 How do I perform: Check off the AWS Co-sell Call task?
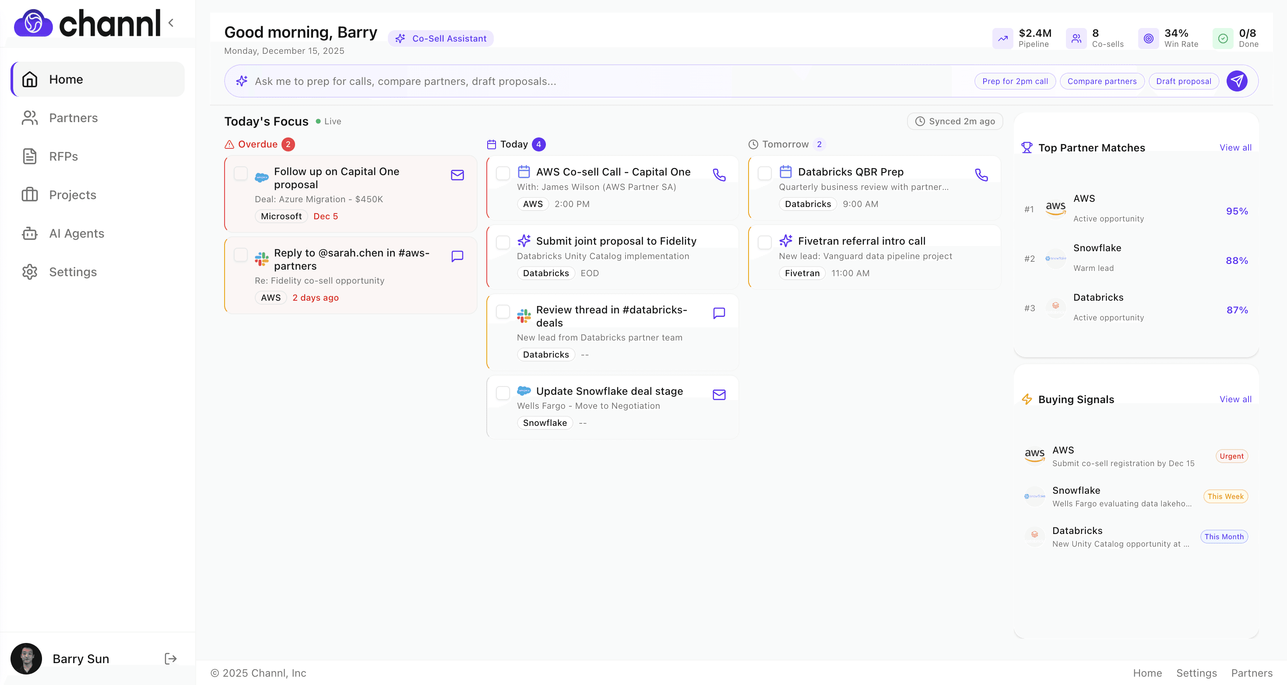pyautogui.click(x=503, y=173)
